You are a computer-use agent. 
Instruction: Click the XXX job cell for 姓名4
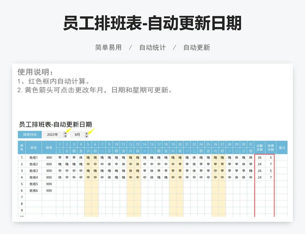click(x=49, y=178)
